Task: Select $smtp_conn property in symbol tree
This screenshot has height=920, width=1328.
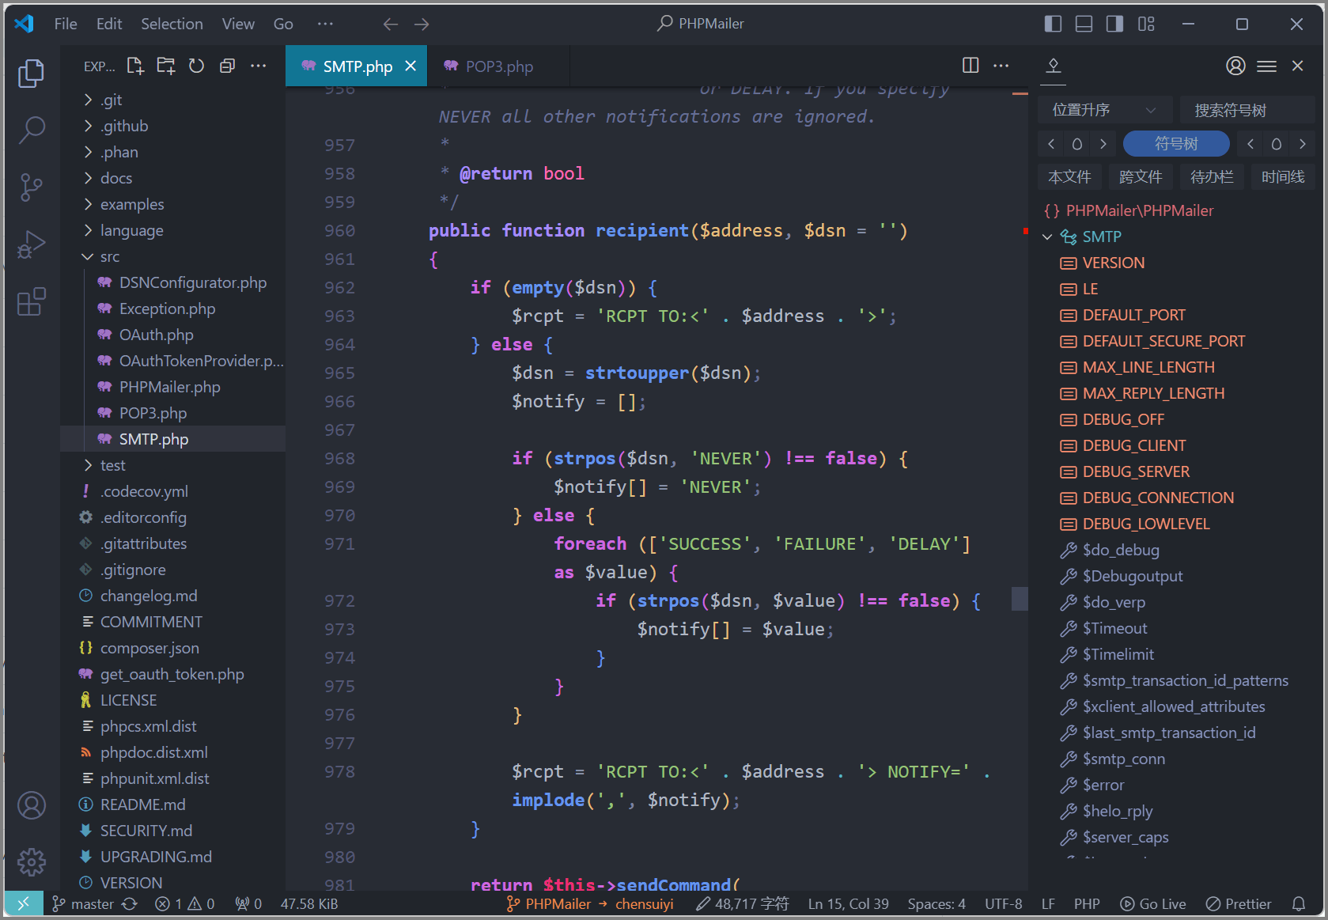Action: 1123,759
